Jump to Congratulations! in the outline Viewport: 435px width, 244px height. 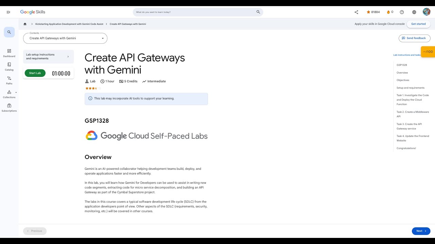pos(406,148)
